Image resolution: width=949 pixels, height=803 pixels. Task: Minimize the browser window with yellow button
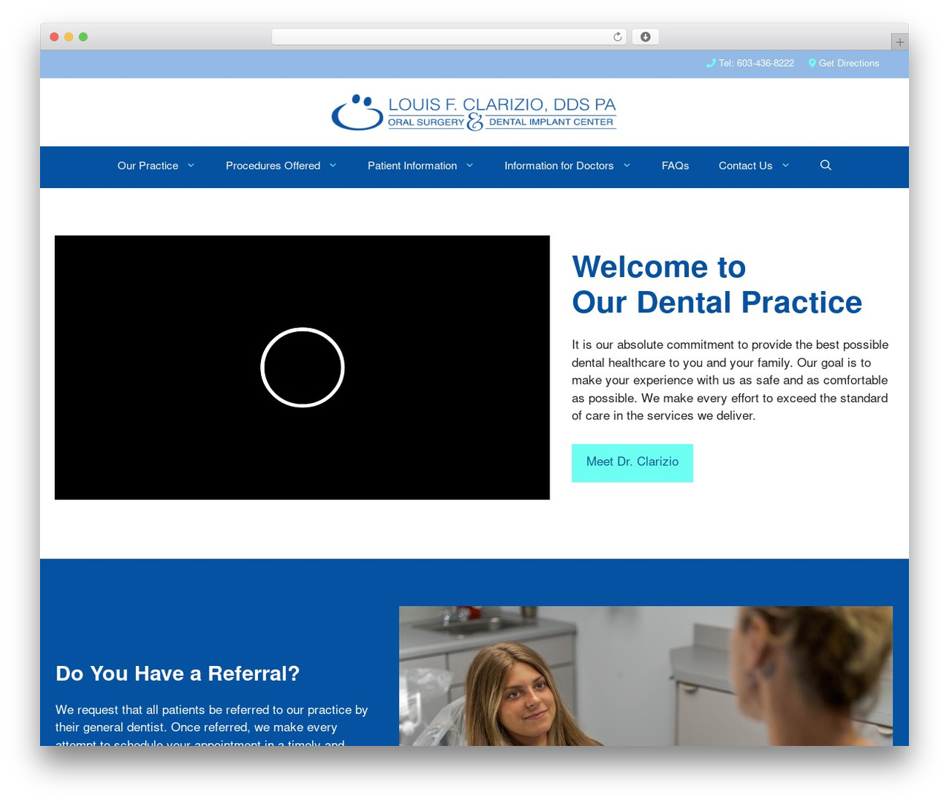pos(69,37)
